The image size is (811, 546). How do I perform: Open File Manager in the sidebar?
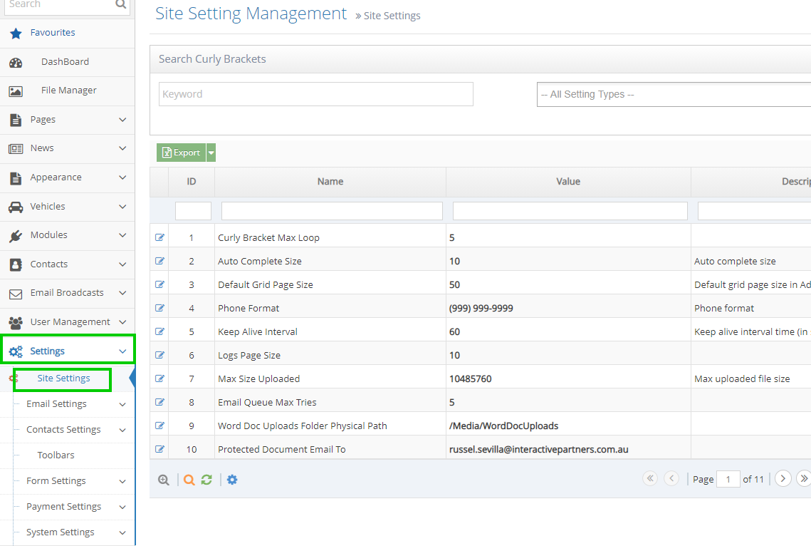click(68, 91)
